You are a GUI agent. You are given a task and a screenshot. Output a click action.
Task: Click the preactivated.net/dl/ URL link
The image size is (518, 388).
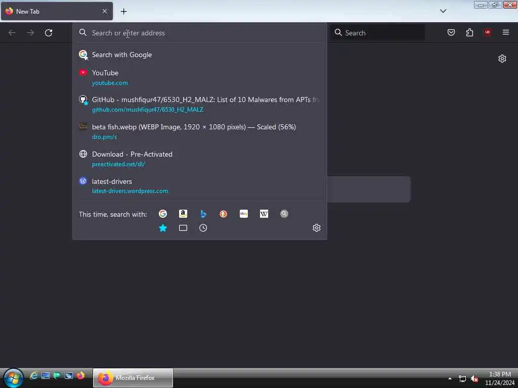tap(118, 164)
